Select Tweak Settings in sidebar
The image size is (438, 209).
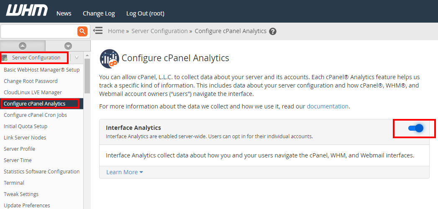21,194
